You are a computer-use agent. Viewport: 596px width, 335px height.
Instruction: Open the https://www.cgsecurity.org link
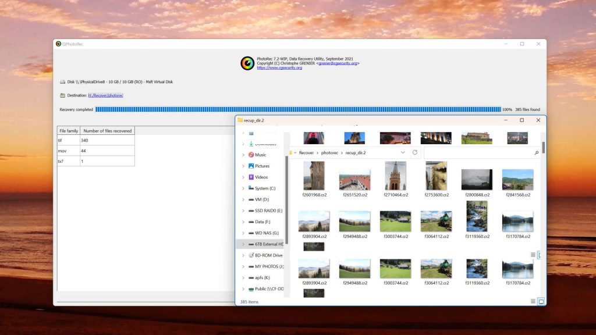point(279,67)
